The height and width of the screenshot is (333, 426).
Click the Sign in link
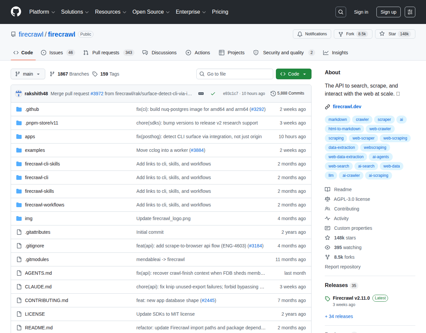pyautogui.click(x=361, y=12)
